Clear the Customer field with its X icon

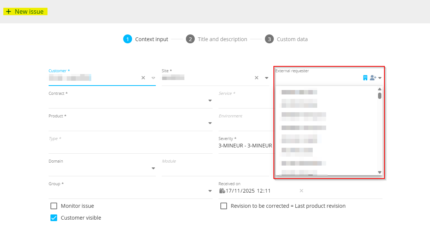point(143,78)
